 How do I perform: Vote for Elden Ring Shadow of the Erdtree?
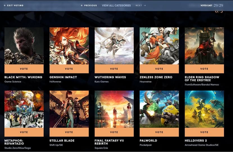tap(204, 69)
